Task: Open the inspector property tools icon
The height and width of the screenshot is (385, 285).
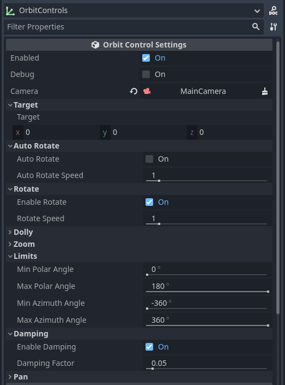Action: [x=273, y=27]
